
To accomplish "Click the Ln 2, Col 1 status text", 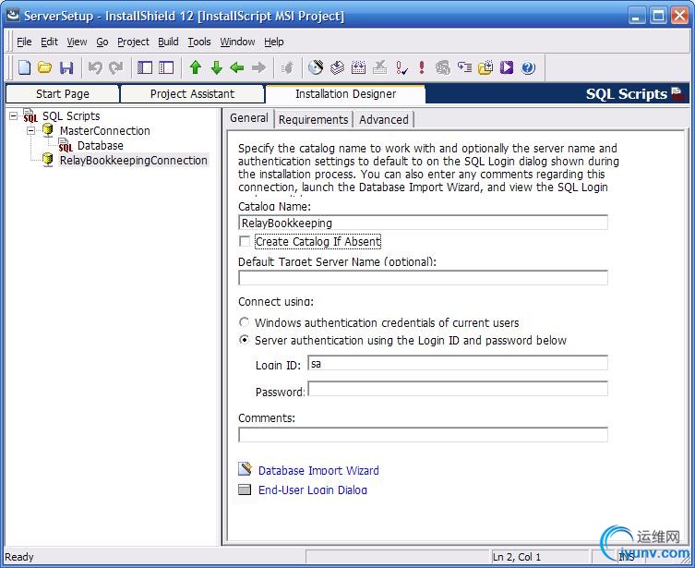I will point(517,557).
